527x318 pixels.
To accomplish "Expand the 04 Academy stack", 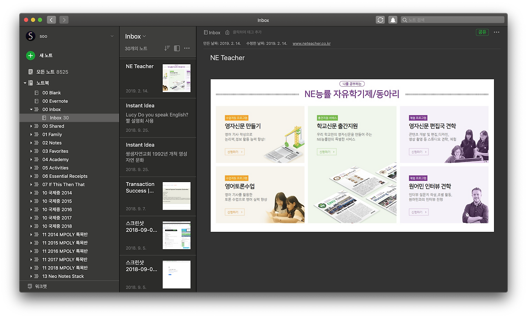I will click(x=31, y=159).
